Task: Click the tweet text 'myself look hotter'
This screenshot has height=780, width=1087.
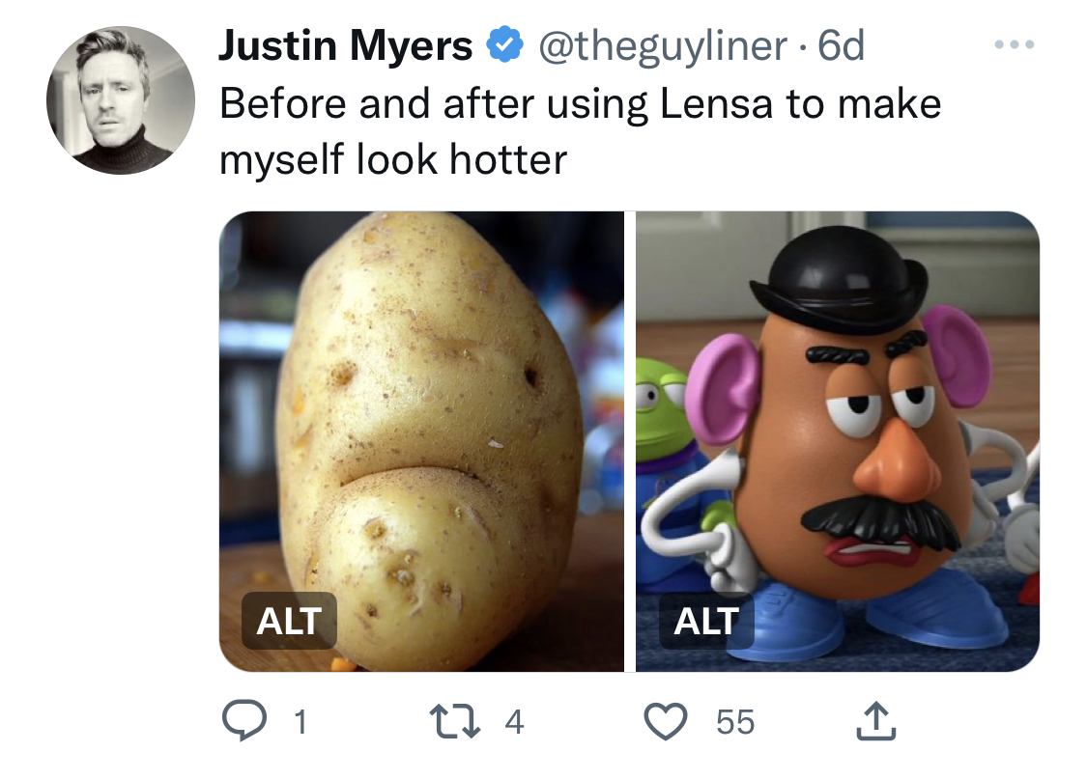Action: point(393,157)
